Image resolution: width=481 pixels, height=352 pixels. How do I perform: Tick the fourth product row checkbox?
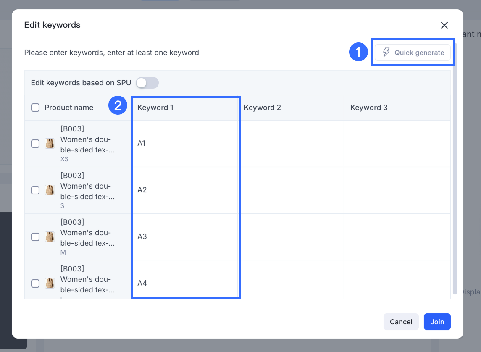[35, 284]
